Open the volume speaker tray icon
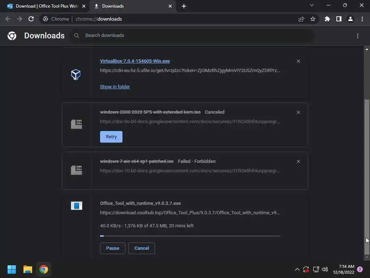The width and height of the screenshot is (370, 278). tap(325, 269)
